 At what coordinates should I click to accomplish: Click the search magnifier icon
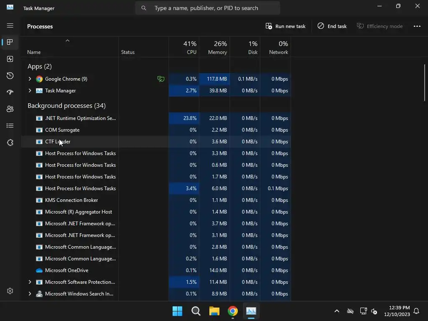[x=144, y=8]
